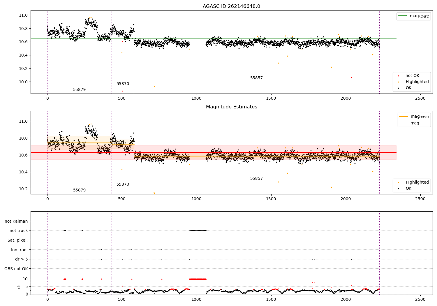Click the 55870 annotation in the top plot
This screenshot has width=437, height=306.
tap(123, 84)
